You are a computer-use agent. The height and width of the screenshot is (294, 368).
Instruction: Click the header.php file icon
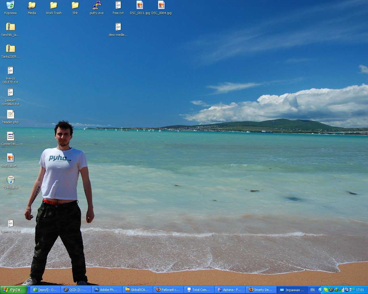[10, 115]
